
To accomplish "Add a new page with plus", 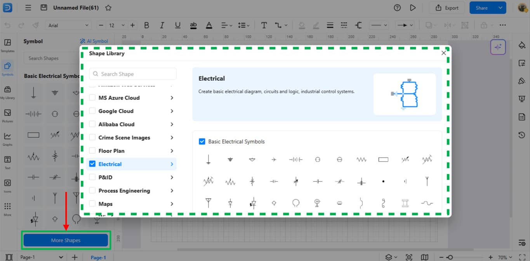I will click(75, 257).
